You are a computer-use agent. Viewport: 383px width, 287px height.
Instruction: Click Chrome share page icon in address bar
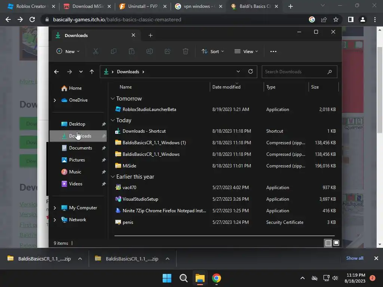click(324, 19)
